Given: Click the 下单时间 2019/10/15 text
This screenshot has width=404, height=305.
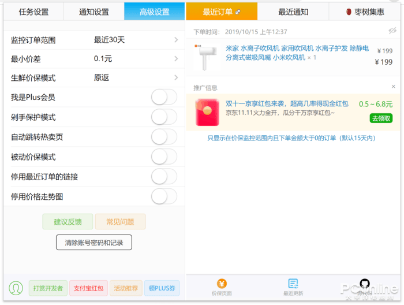Looking at the screenshot, I should 241,32.
